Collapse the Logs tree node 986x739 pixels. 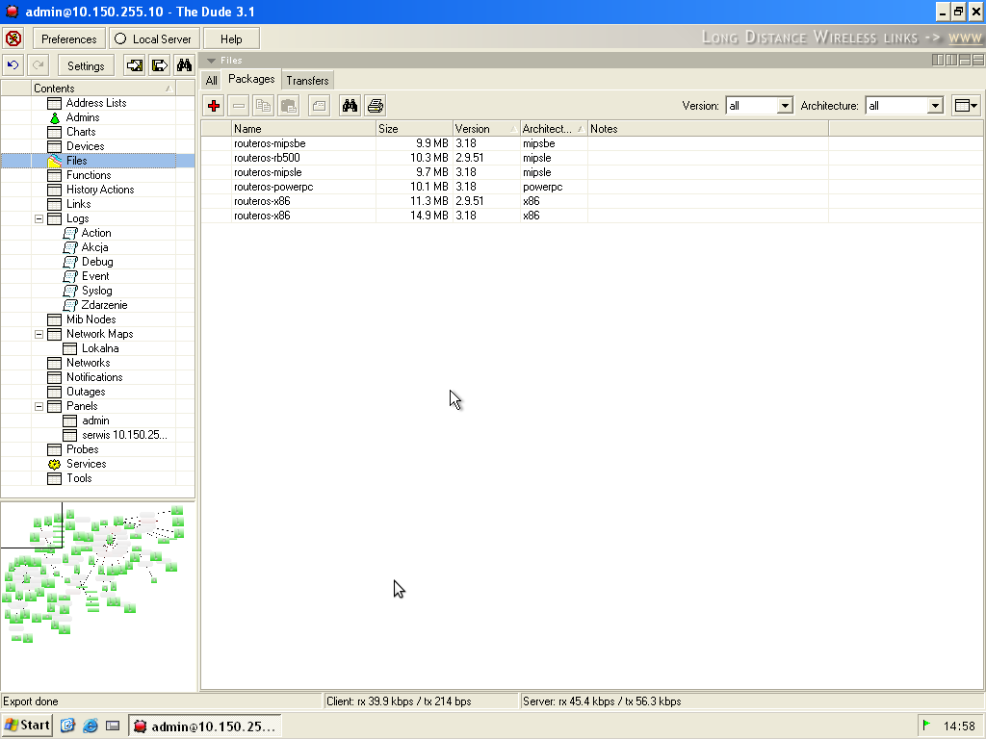(x=39, y=218)
